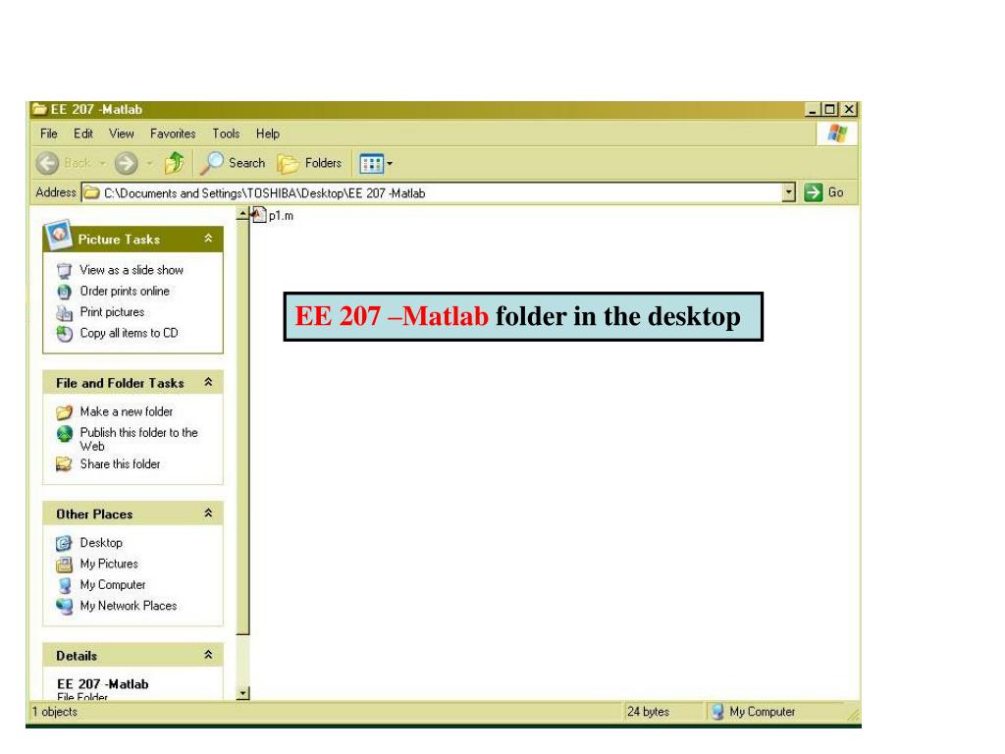Click the Forward arrow icon

127,164
